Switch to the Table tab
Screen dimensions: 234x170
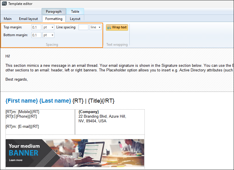(75, 11)
